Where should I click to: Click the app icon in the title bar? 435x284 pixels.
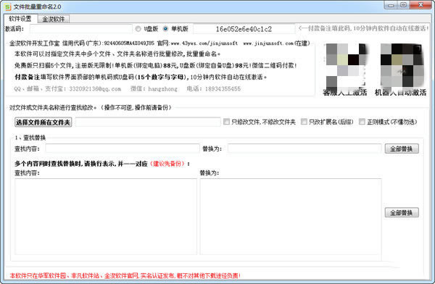7,7
